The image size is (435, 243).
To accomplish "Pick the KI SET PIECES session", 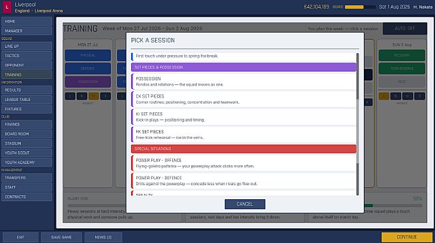I will (243, 117).
